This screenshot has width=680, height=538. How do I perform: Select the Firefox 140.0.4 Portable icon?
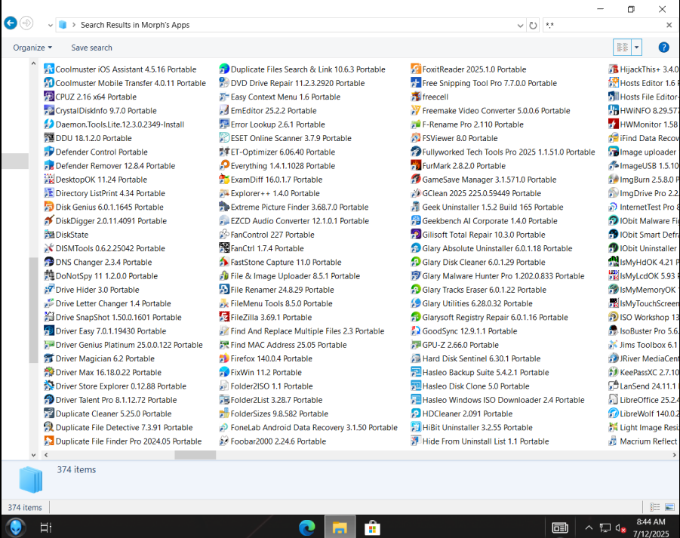click(x=224, y=358)
